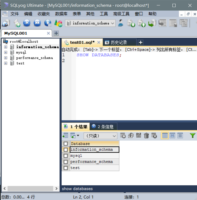The height and width of the screenshot is (200, 197).
Task: Click the Database column header
Action: pos(94,144)
